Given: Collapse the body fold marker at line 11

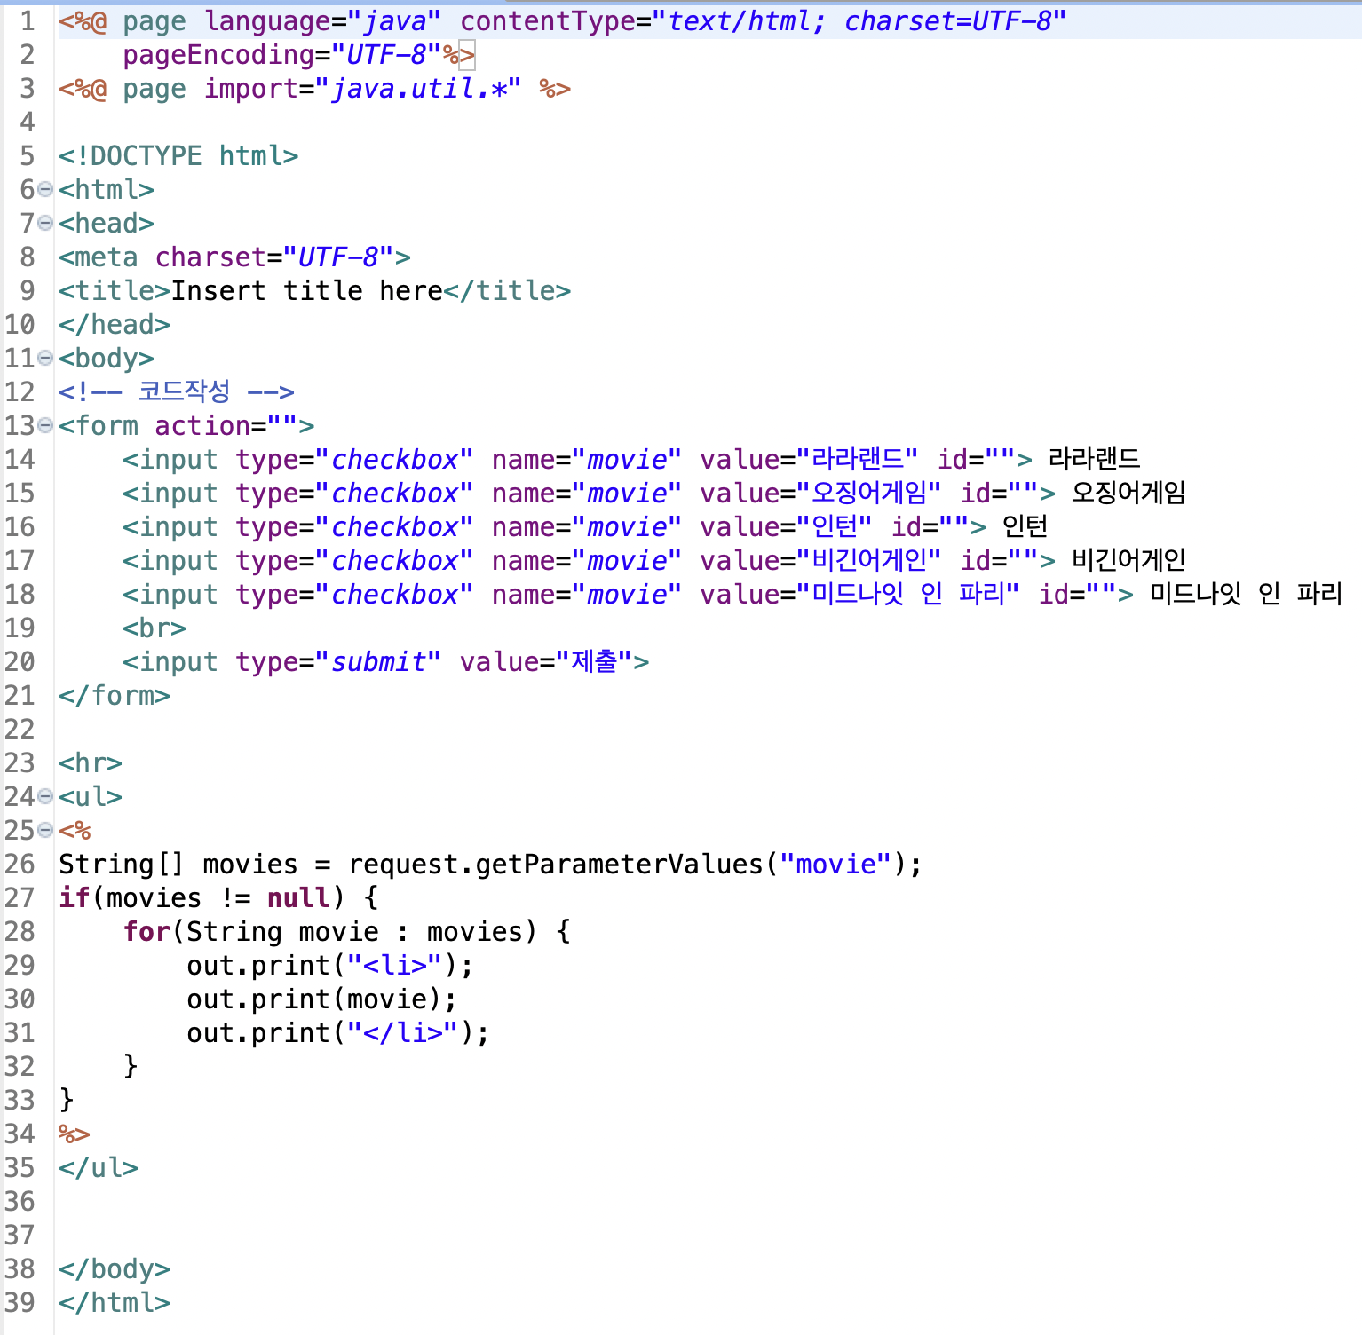Looking at the screenshot, I should tap(45, 359).
